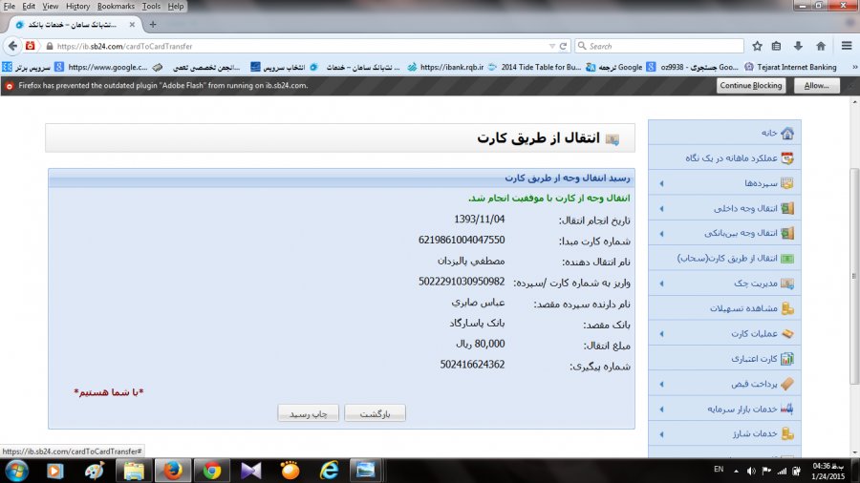860x483 pixels.
Task: Click the مدیریت چک icon
Action: click(x=787, y=283)
